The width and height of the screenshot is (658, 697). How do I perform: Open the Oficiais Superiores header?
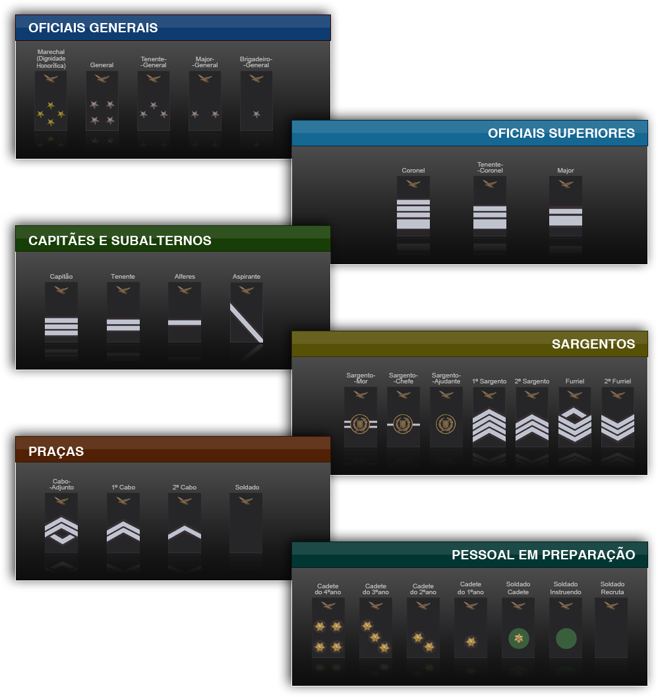coord(470,133)
